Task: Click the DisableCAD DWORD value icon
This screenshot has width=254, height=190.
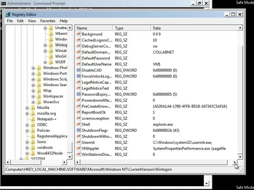Action: coord(78,70)
